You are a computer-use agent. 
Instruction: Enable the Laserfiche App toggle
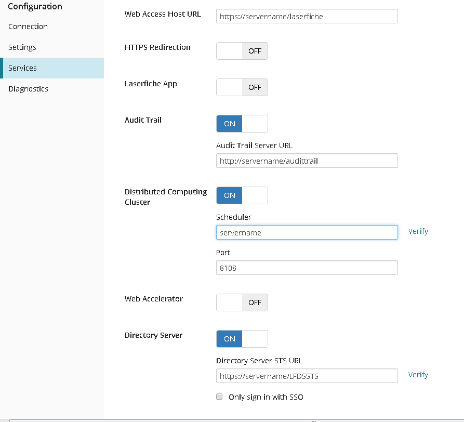pos(242,87)
